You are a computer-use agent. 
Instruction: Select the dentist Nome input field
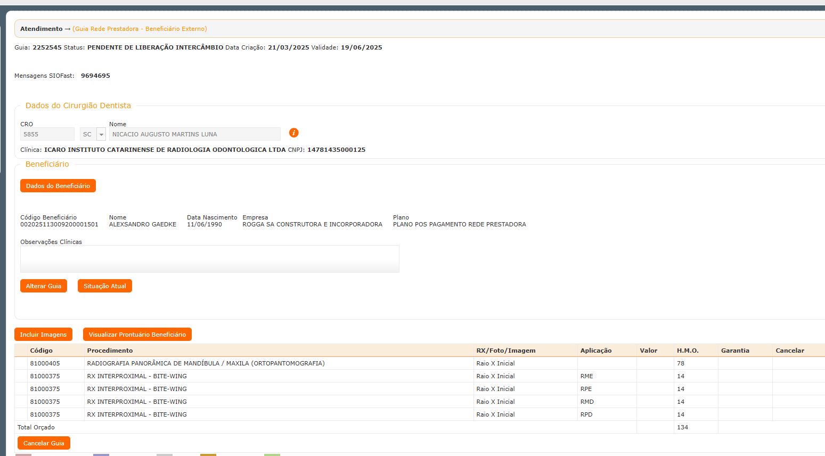(194, 134)
